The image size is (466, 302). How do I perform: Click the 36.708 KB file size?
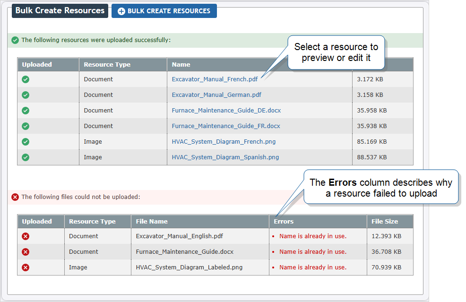point(386,252)
